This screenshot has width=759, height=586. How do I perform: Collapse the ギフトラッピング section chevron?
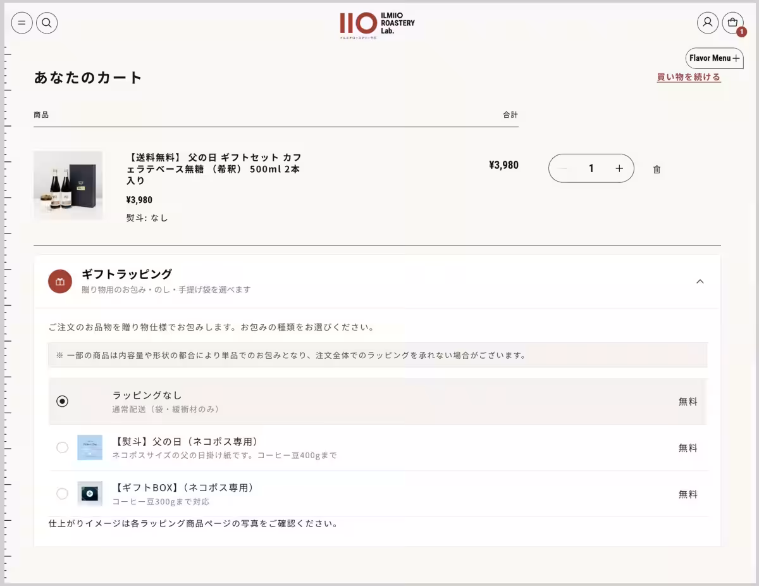click(700, 282)
